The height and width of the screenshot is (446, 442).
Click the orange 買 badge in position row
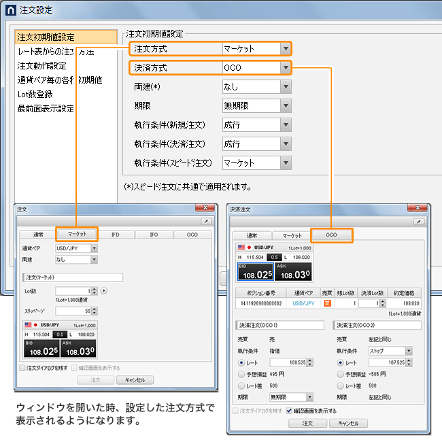[327, 303]
